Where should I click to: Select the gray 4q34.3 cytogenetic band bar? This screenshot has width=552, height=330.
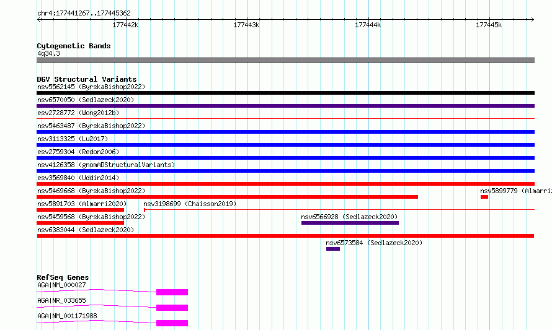click(285, 60)
